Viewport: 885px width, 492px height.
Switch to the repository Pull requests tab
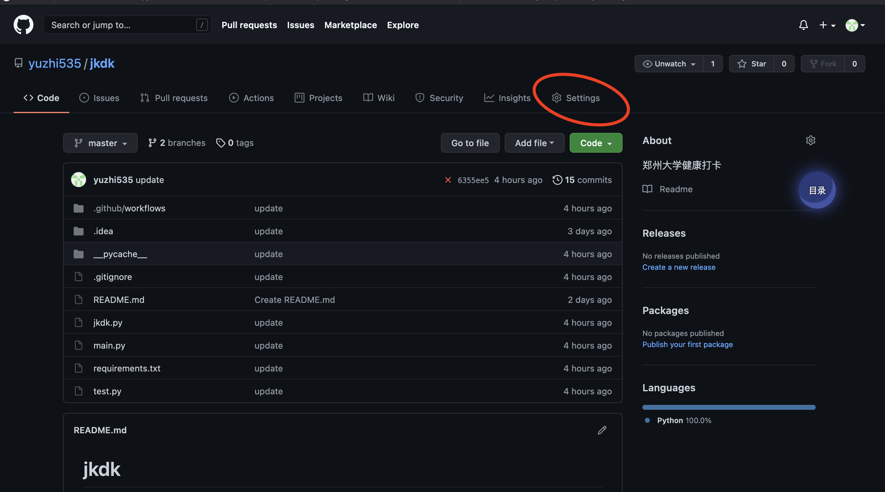174,98
